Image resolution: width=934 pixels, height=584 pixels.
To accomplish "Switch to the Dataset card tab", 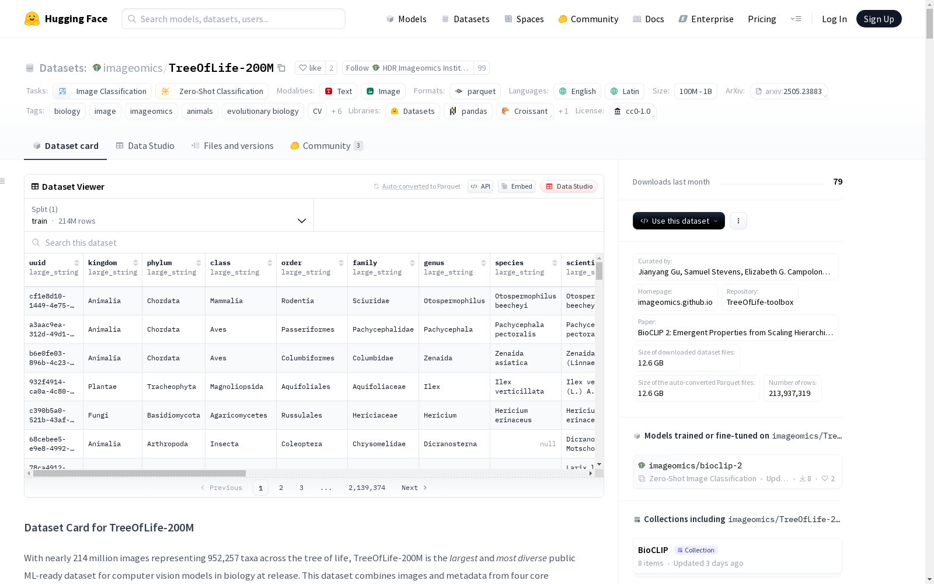I will (65, 146).
